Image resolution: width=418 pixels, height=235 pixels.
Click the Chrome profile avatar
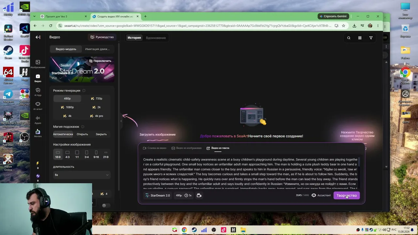click(x=370, y=26)
